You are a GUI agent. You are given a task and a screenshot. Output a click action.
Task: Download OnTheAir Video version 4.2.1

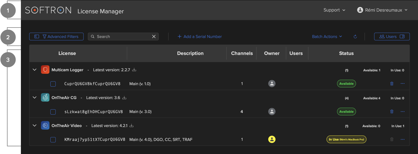(x=132, y=125)
